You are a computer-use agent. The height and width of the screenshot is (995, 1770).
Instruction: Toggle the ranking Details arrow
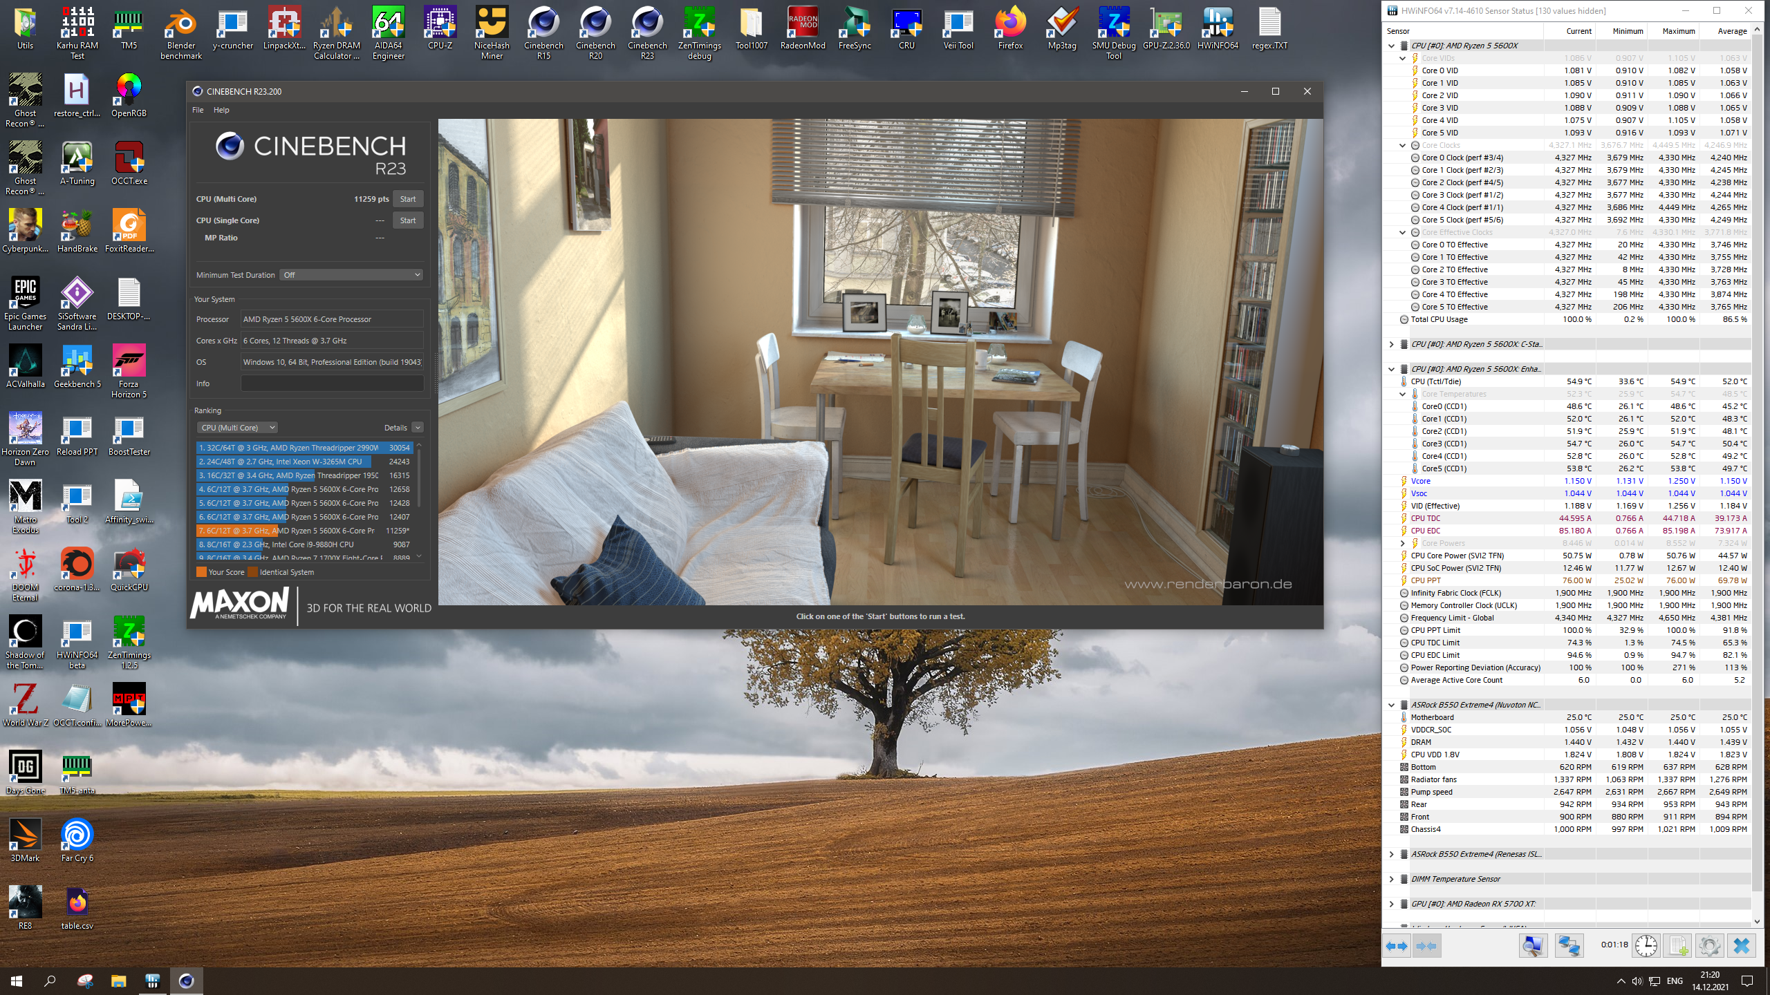[418, 428]
